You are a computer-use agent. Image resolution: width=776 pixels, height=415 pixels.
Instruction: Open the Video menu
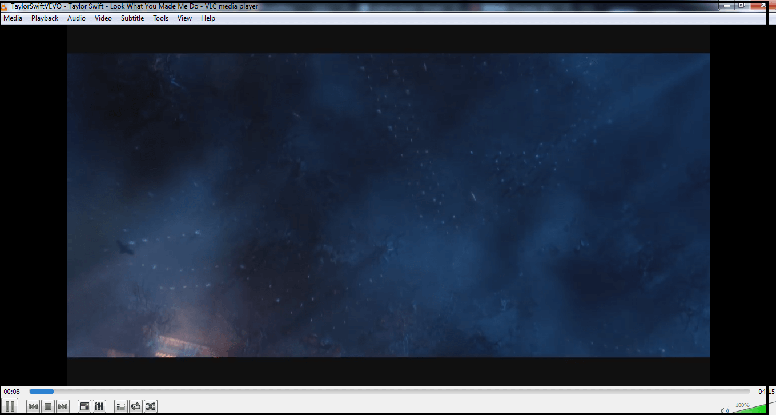click(103, 18)
